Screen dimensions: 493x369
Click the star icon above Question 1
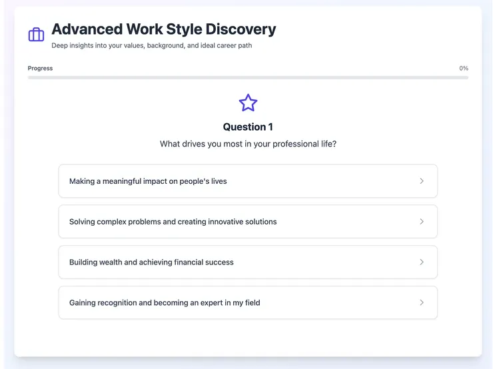[x=248, y=103]
